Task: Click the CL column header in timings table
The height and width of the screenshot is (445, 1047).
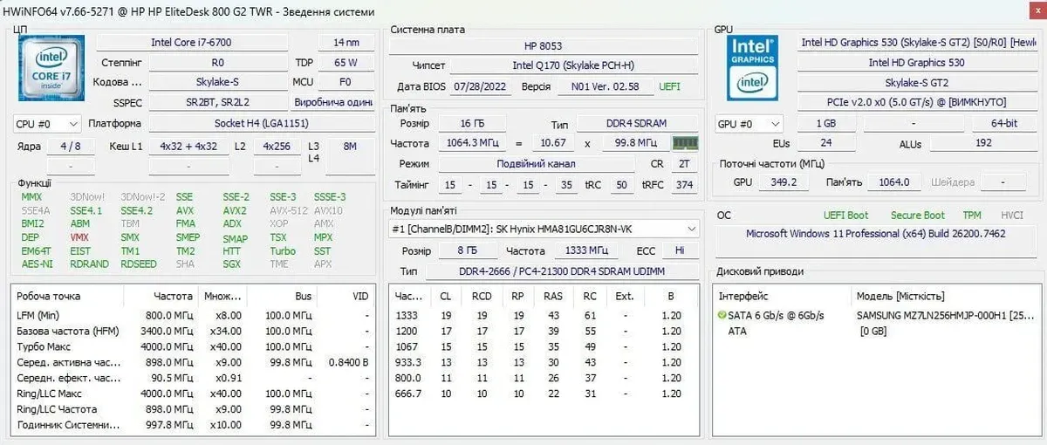Action: pos(446,296)
